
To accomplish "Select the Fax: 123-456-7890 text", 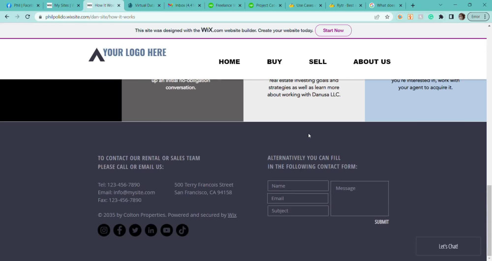I will [120, 200].
